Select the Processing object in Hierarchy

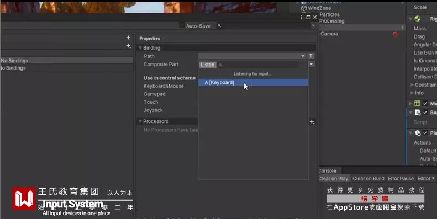pos(331,21)
